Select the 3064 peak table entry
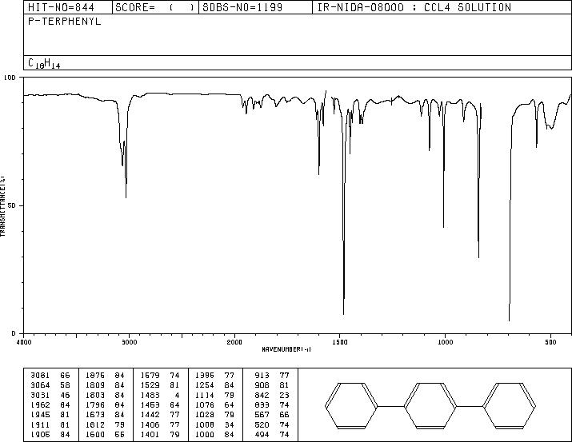Screen dimensions: 572x442 [50, 385]
